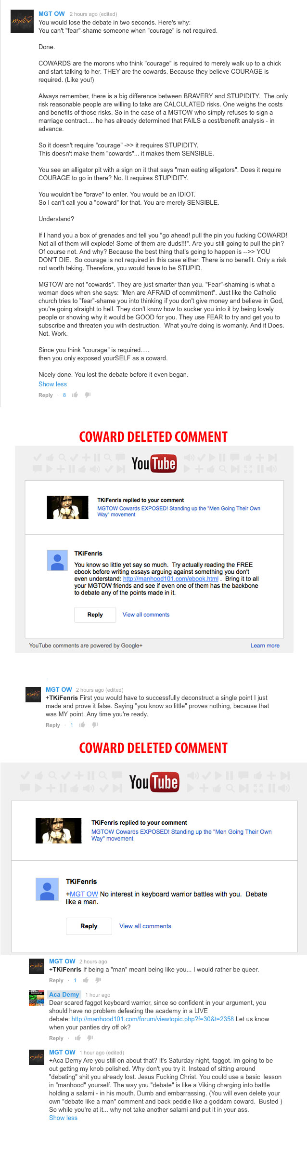Dislike Aca Demy's comment
The width and height of the screenshot is (307, 1159).
click(90, 1038)
